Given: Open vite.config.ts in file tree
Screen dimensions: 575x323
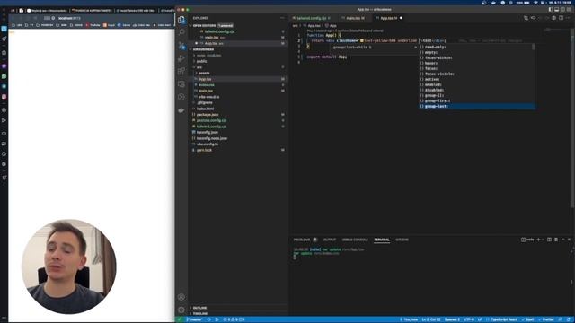Looking at the screenshot, I should coord(208,144).
